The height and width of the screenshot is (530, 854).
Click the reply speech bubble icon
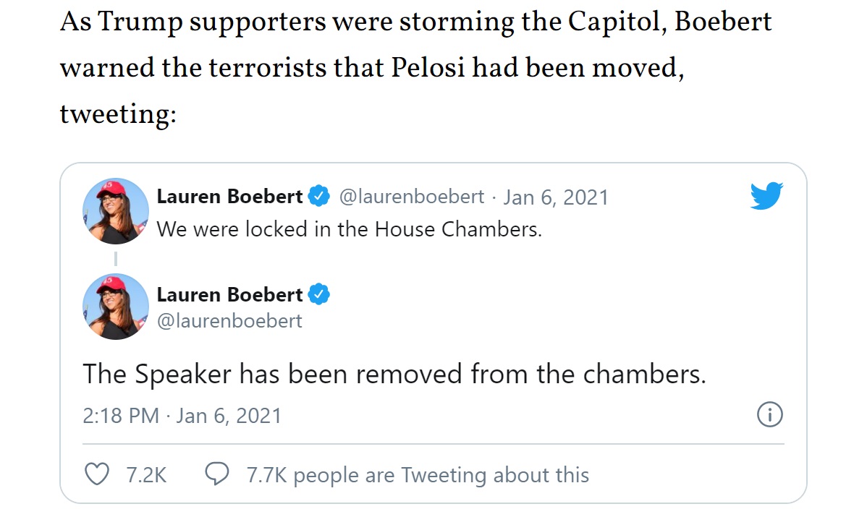click(217, 474)
